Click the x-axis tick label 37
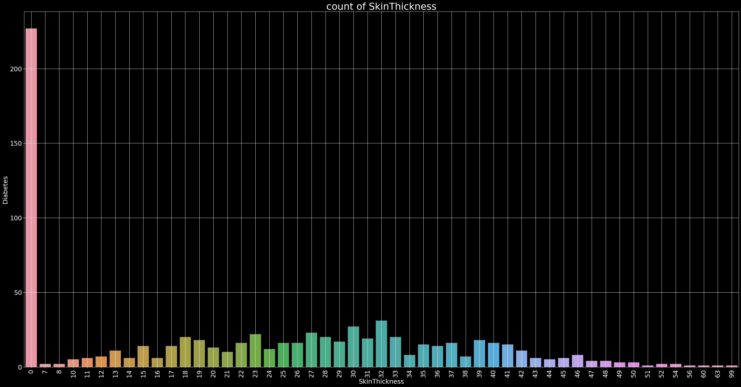This screenshot has height=387, width=741. (x=451, y=374)
